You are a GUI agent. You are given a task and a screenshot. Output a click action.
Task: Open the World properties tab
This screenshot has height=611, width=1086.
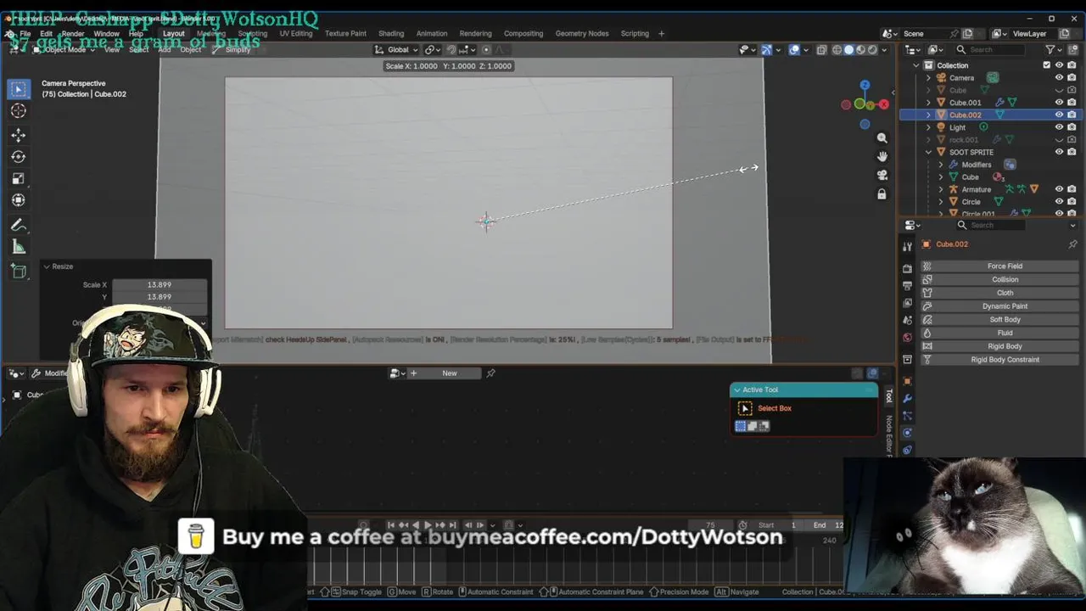point(907,337)
